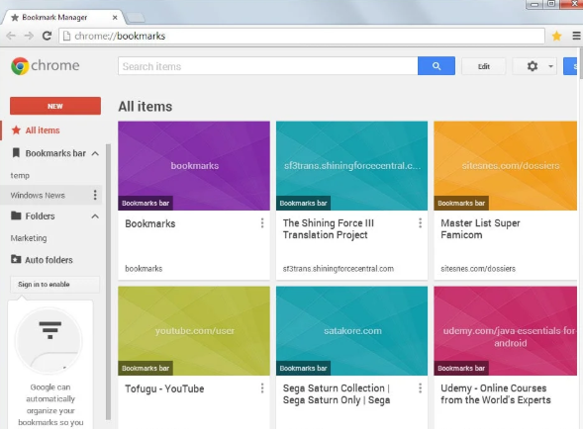Click the sidebar vertical scrollbar

click(108, 282)
